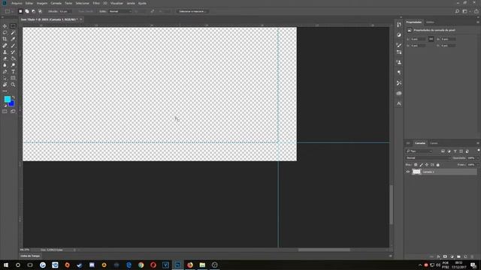Select the Brush tool
481x270 pixels.
pyautogui.click(x=13, y=46)
